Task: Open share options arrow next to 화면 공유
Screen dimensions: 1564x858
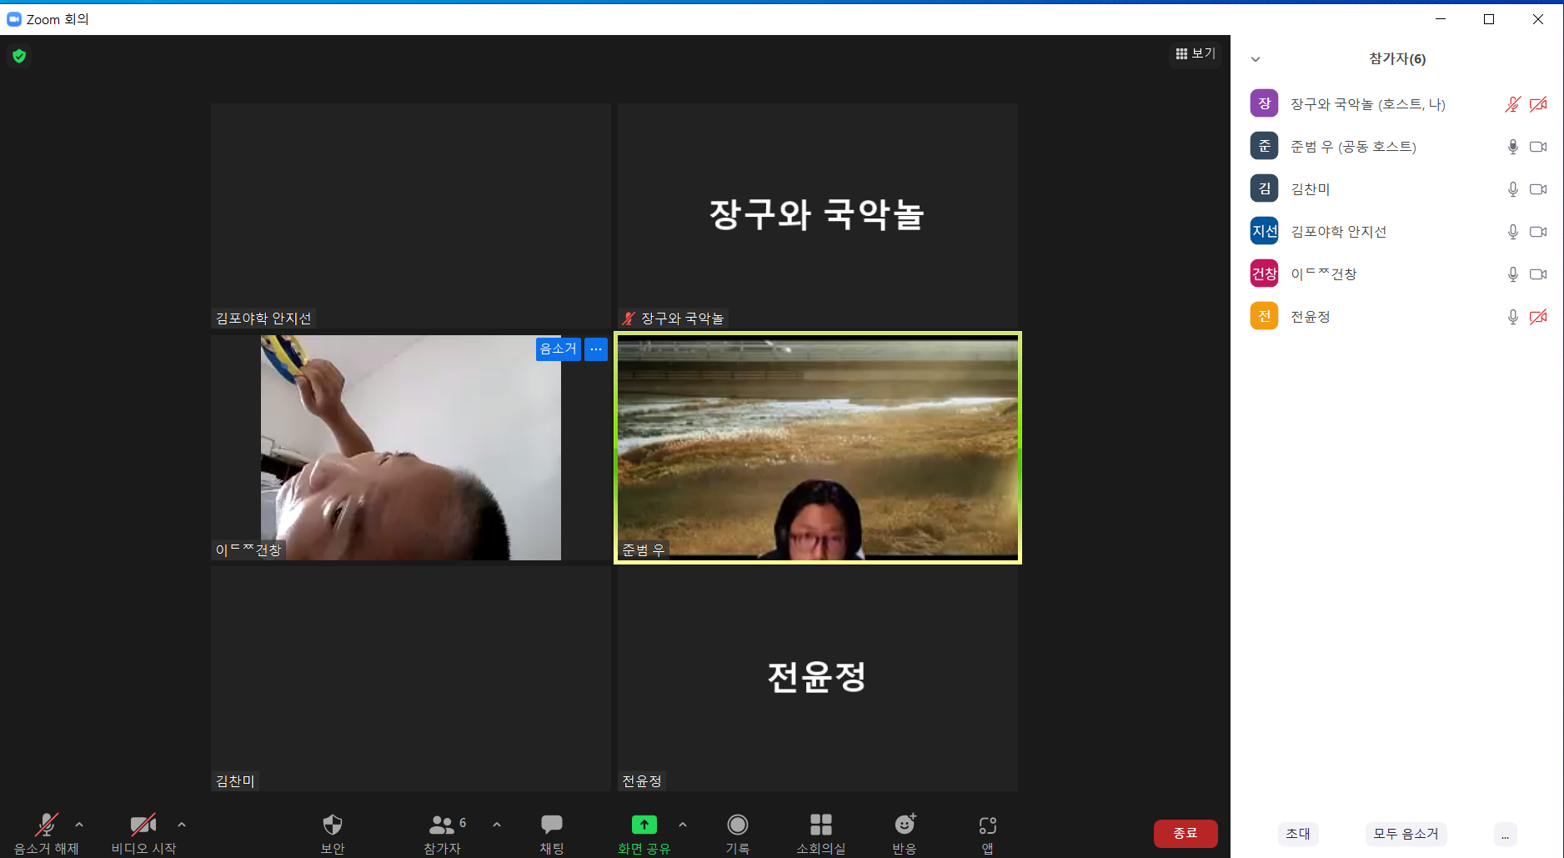Action: [x=683, y=825]
